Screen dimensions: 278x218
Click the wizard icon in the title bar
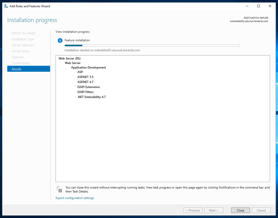pyautogui.click(x=6, y=6)
